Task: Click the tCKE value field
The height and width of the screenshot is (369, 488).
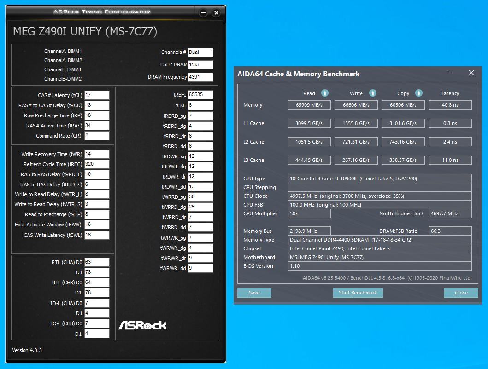Action: point(200,105)
